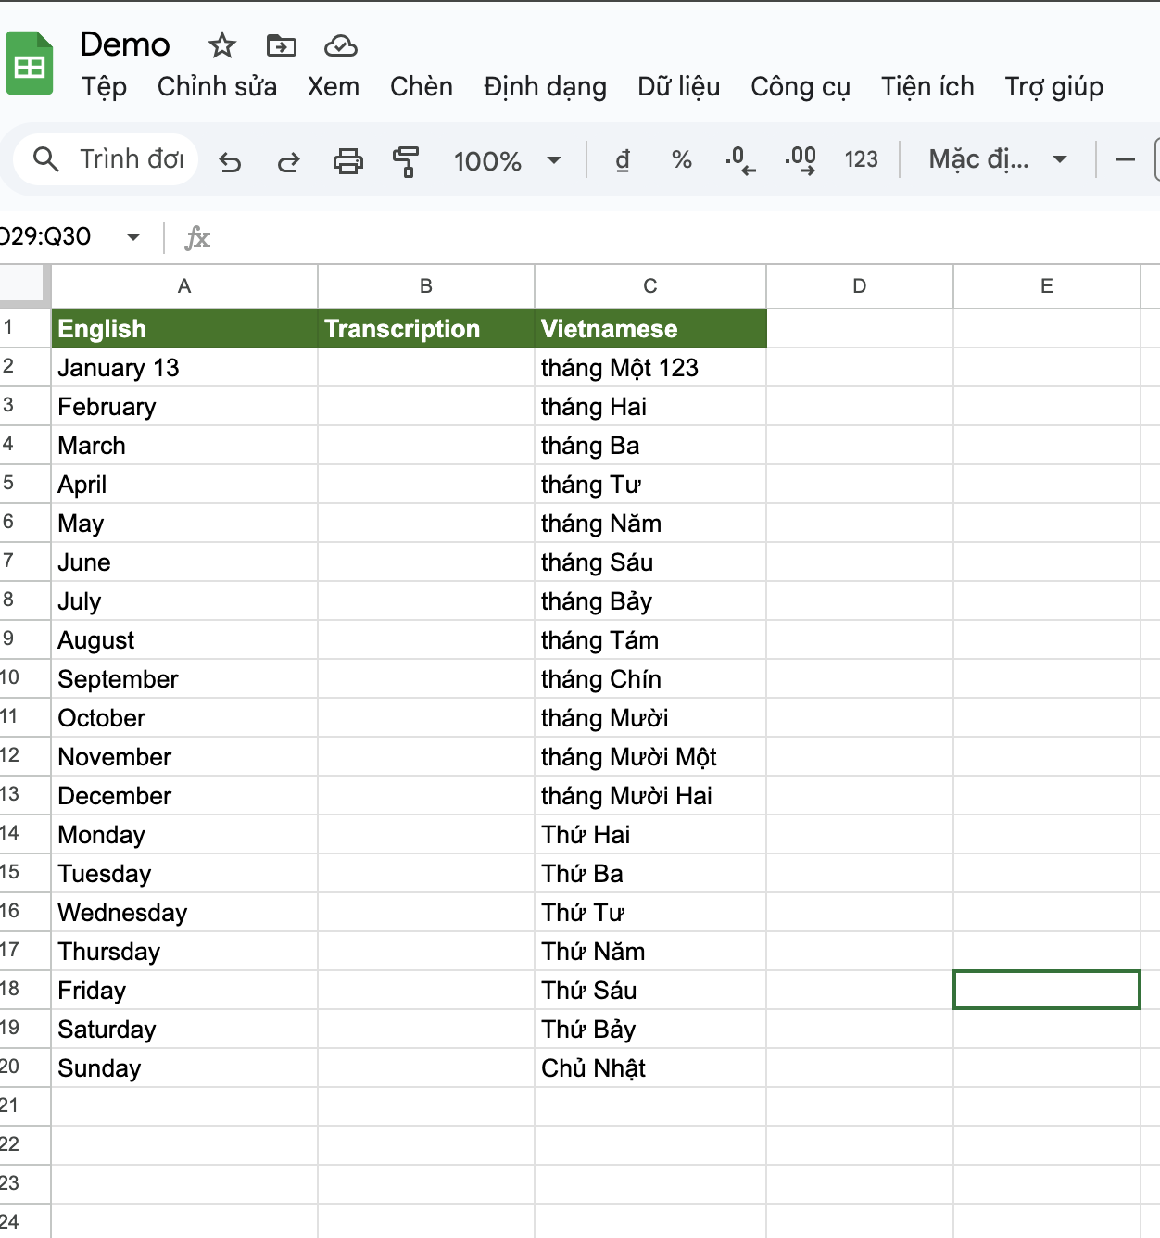1160x1238 pixels.
Task: Check the cloud save status icon
Action: [340, 45]
